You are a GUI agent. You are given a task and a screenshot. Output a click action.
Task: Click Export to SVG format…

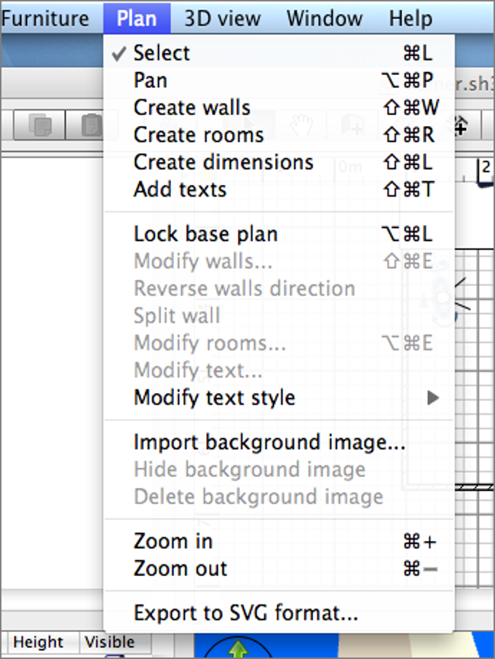coord(245,613)
